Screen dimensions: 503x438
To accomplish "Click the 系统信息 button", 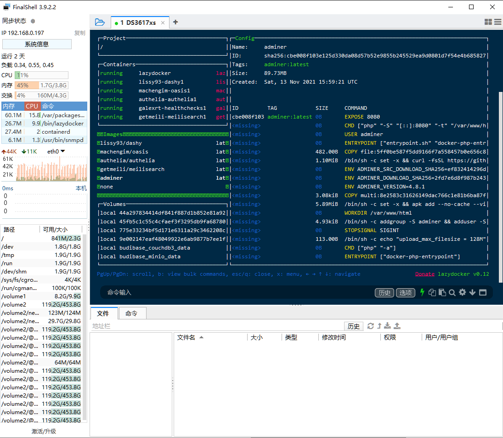I will 37,44.
